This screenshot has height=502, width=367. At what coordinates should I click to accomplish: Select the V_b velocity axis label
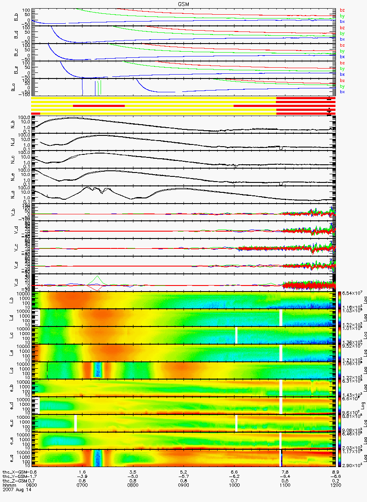pyautogui.click(x=13, y=212)
